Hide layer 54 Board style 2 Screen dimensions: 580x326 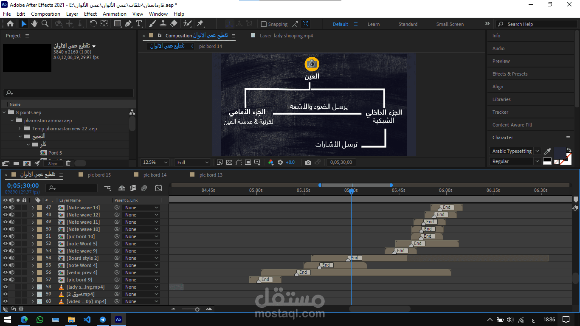coord(6,258)
